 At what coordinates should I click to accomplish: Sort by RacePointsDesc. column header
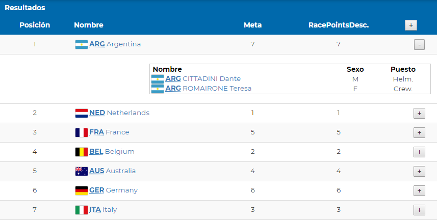click(339, 25)
